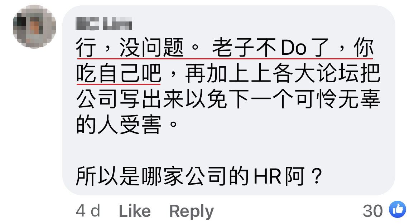Image resolution: width=419 pixels, height=224 pixels.
Task: Click the underlined phrase "吃自己吧"
Action: coord(119,73)
